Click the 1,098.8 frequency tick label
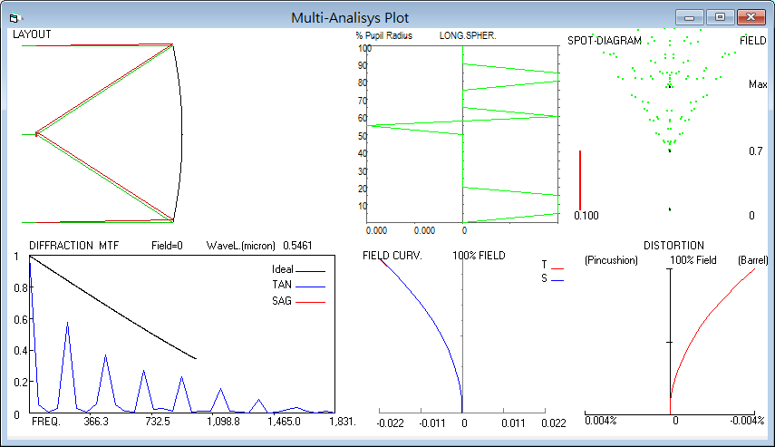The image size is (775, 447). point(223,422)
